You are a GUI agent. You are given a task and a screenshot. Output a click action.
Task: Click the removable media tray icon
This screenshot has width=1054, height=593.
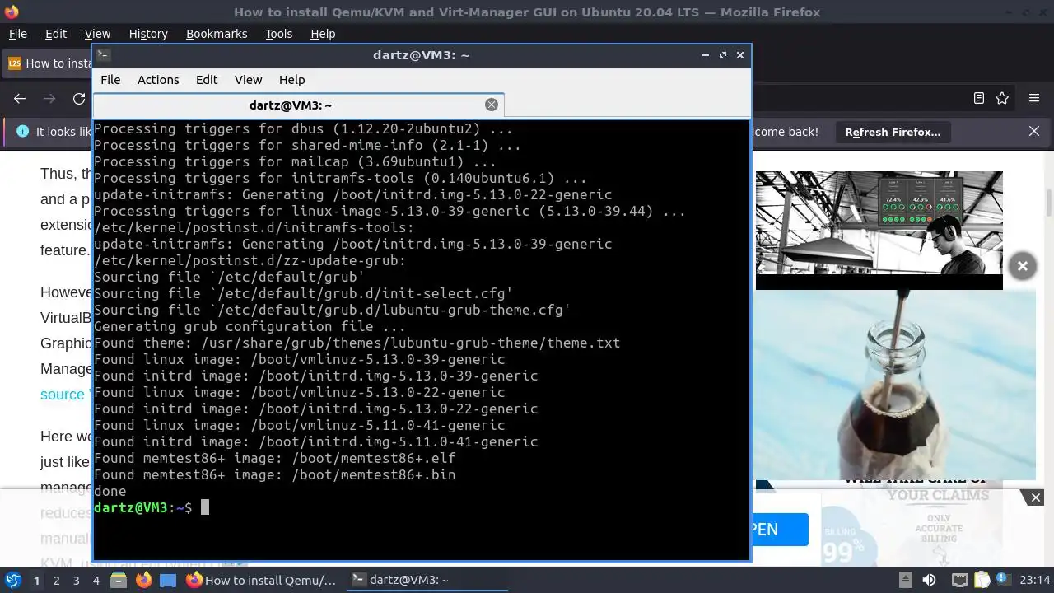coord(904,580)
